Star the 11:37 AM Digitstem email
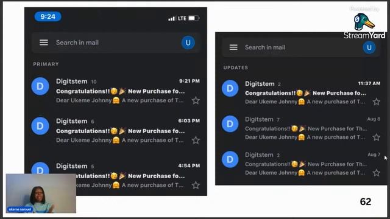Screen dimensions: 390x219 click(x=377, y=102)
